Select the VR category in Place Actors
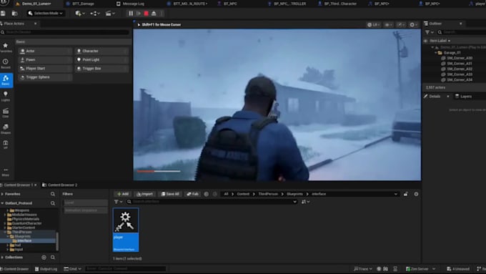 tap(6, 145)
